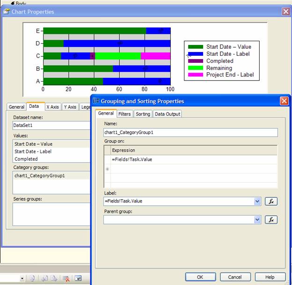Screen dimensions: 292x285
Task: Click the green Start Date – Value legend swatch
Action: point(196,47)
